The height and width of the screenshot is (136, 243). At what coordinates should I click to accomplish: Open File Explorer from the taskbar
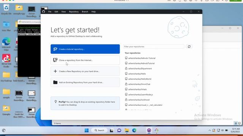[x=127, y=130]
